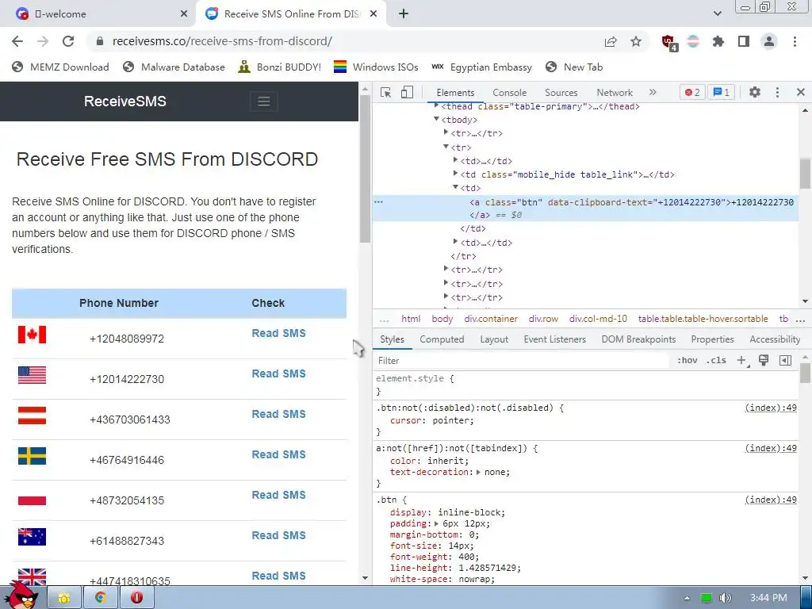This screenshot has width=812, height=609.
Task: Select table.table.table-hover.sortable breadcrumb
Action: [x=703, y=319]
